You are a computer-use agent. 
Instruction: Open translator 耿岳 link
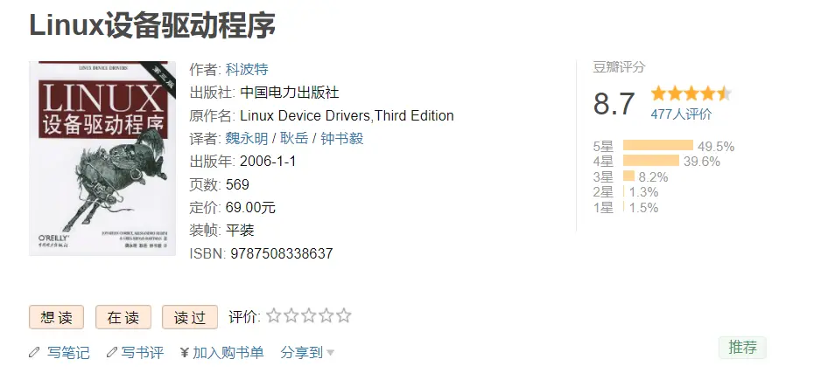click(x=293, y=138)
